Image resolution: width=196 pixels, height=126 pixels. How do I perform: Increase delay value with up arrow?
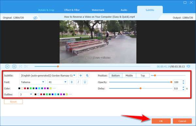pyautogui.click(x=183, y=87)
